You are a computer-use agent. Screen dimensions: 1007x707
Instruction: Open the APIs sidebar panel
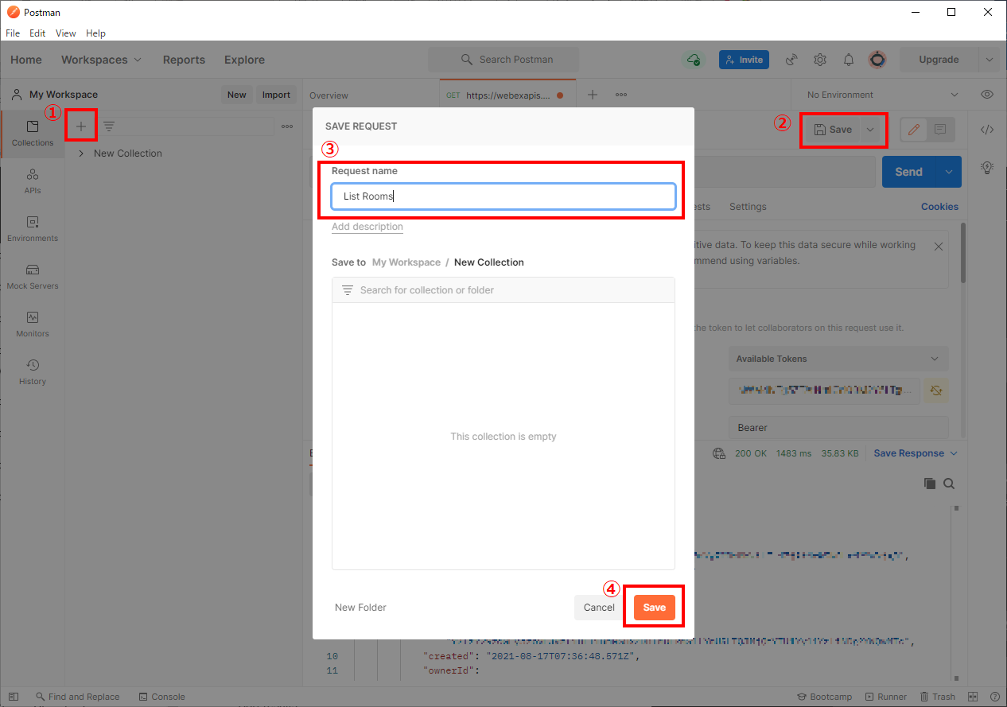click(x=32, y=181)
